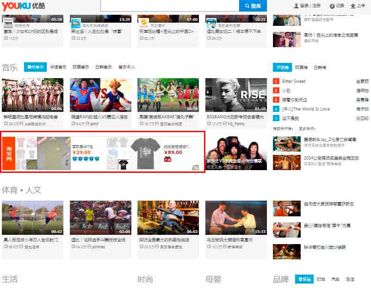Click rank 1 red badge in chart
This screenshot has height=288, width=371.
coord(276,81)
